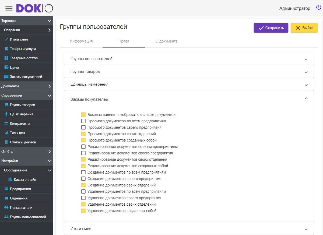Expand the Итоги смен rights panel
This screenshot has width=323, height=235.
pos(189,228)
